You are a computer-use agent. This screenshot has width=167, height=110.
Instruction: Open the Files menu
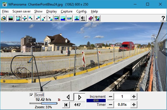tap(5, 11)
